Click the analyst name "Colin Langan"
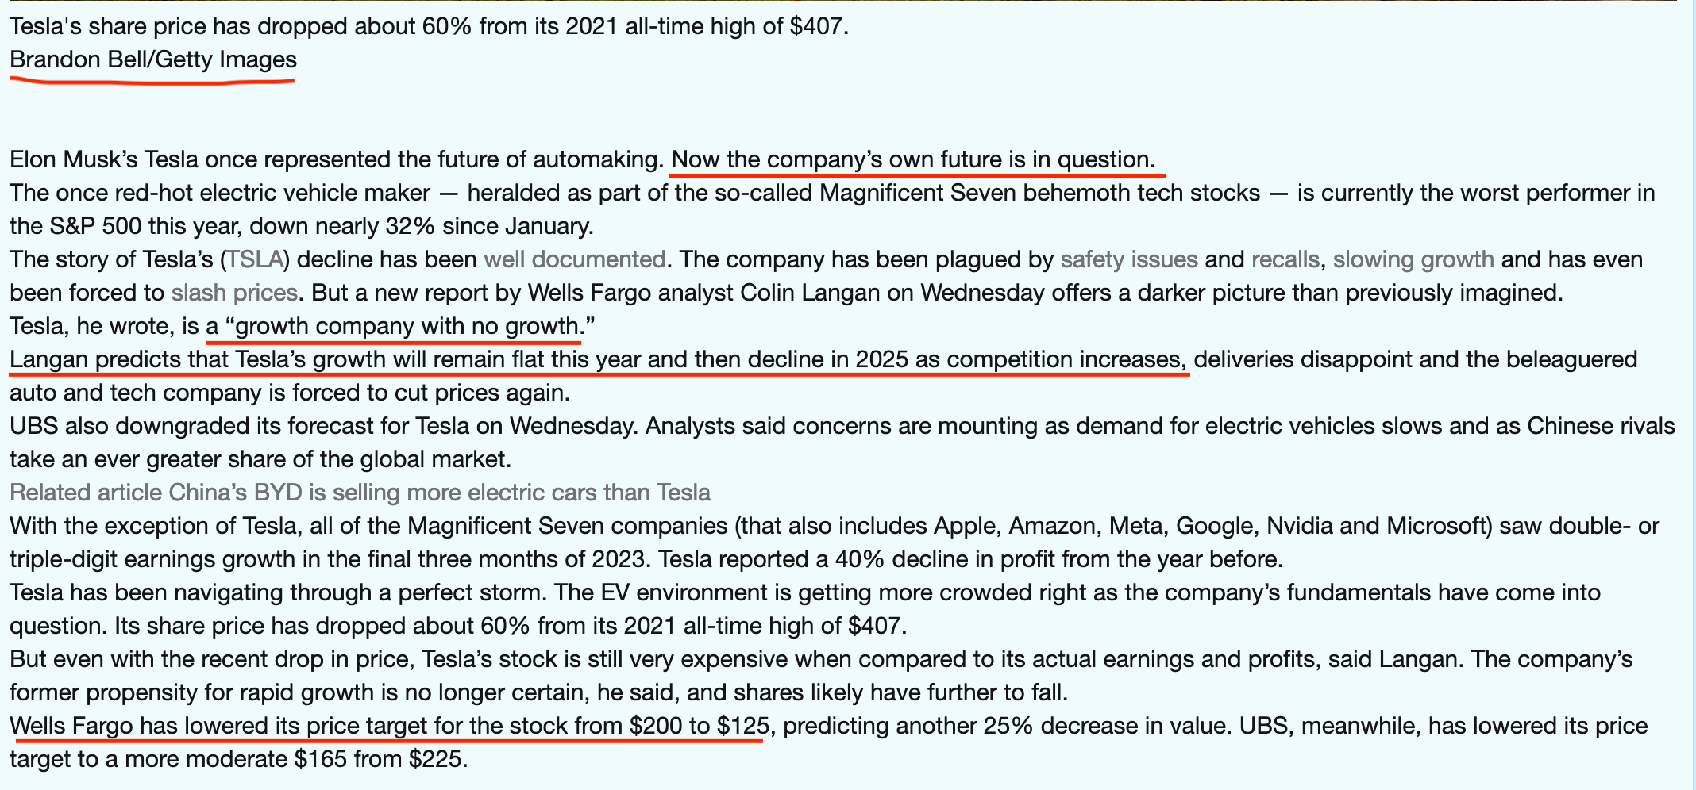 pos(810,293)
